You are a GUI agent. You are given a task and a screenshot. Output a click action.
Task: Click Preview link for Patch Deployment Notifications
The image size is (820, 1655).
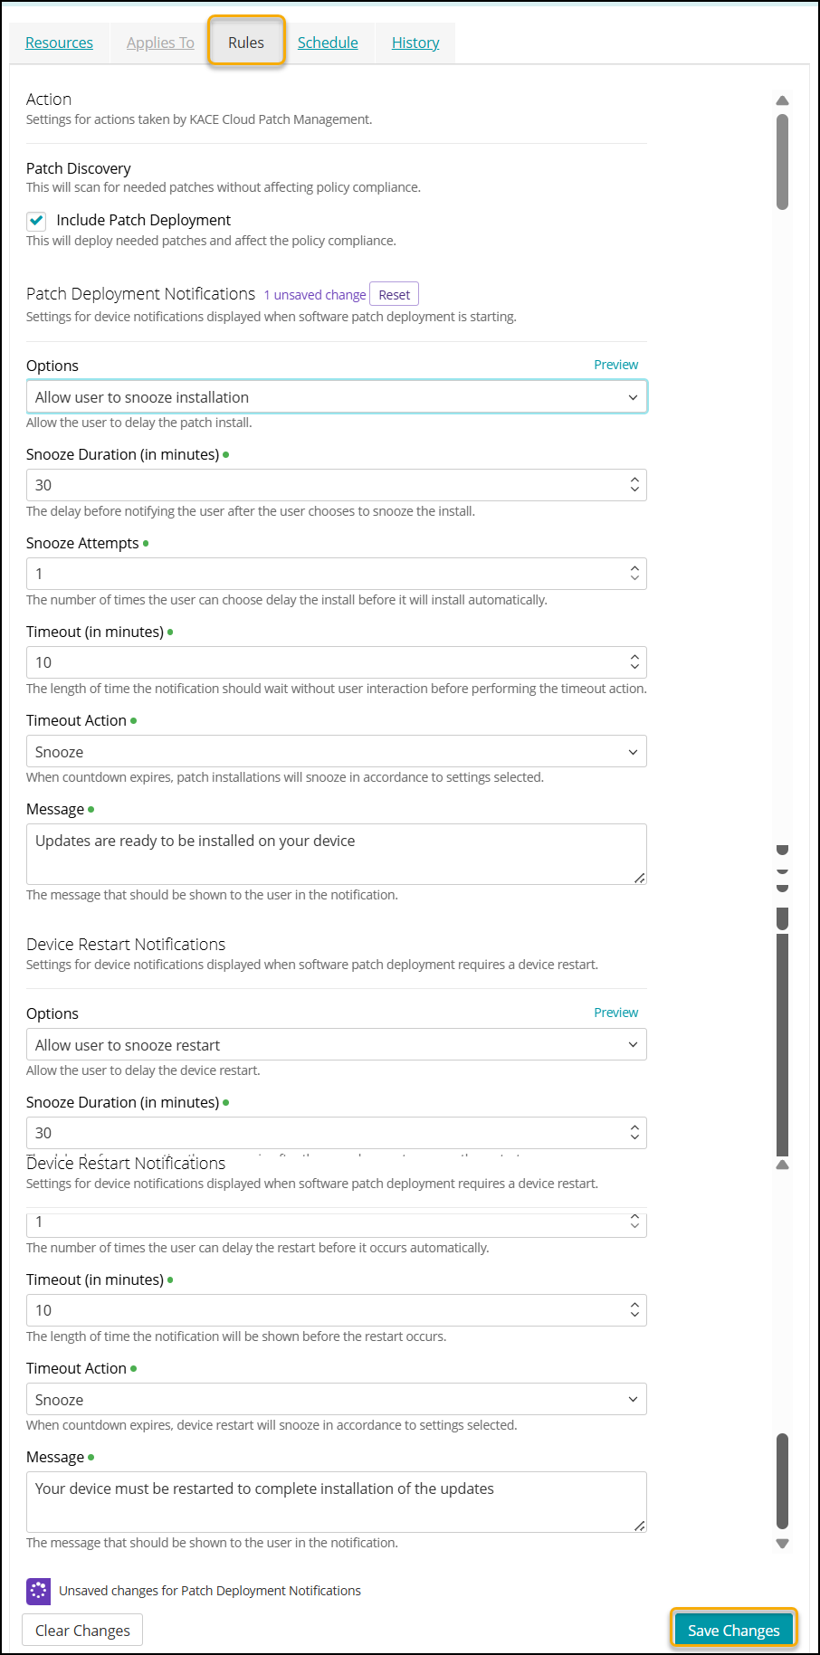point(615,365)
